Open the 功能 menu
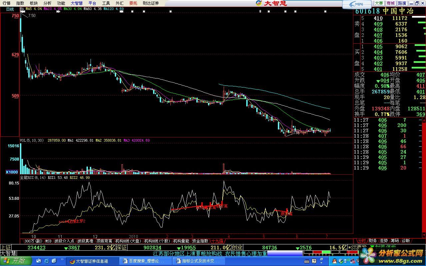 61,3
